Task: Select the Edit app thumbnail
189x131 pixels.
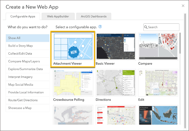Action: pos(158,83)
